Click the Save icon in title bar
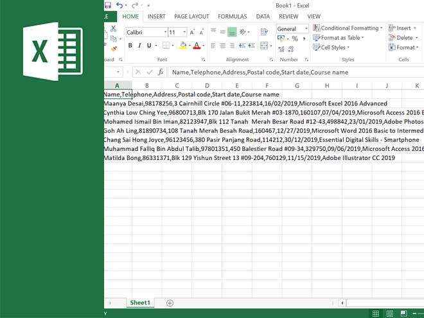424x318 pixels. [x=108, y=5]
